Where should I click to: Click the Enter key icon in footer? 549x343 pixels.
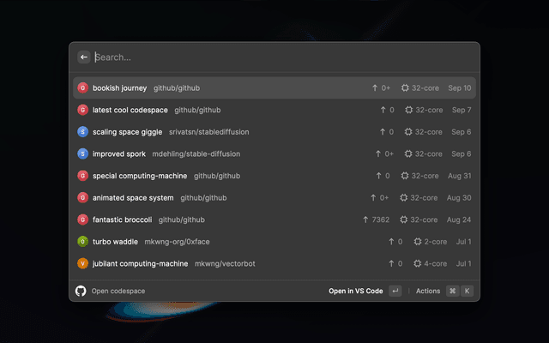tap(395, 291)
